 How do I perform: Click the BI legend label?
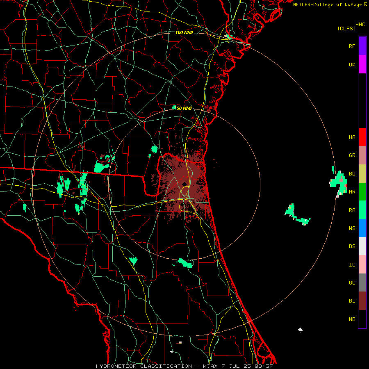[x=352, y=301]
